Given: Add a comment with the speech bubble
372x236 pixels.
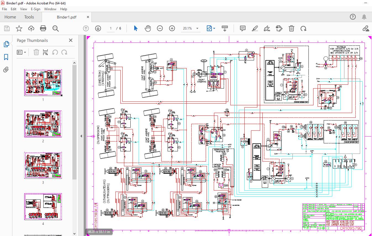Looking at the screenshot, I should [243, 28].
